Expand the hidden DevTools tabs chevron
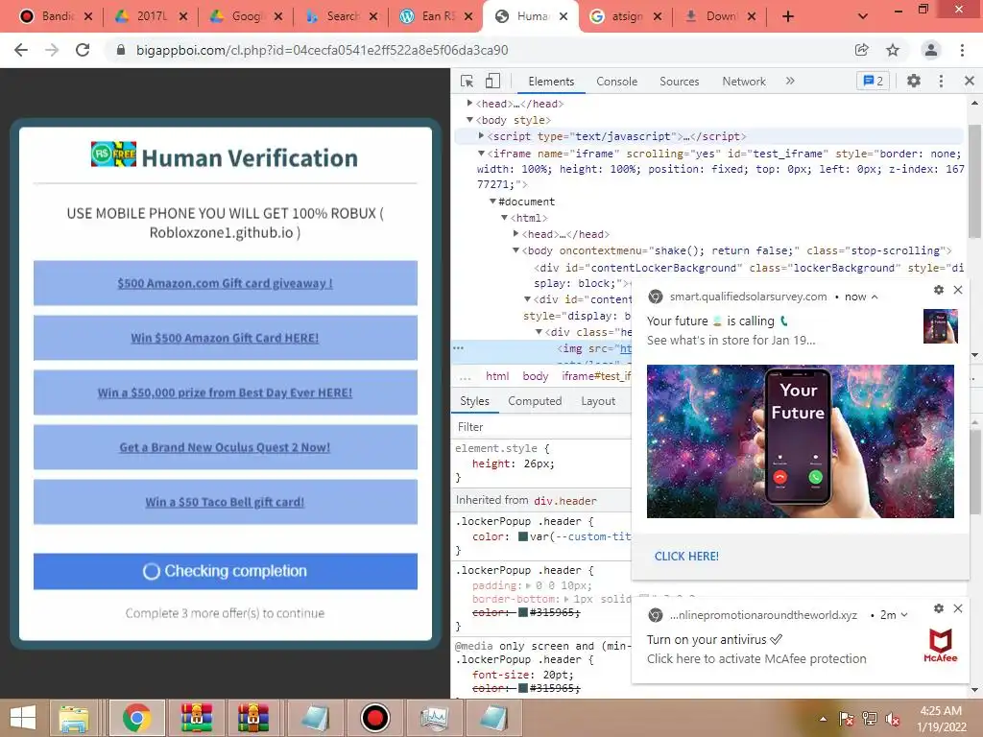Screen dimensions: 983x737 coord(790,81)
